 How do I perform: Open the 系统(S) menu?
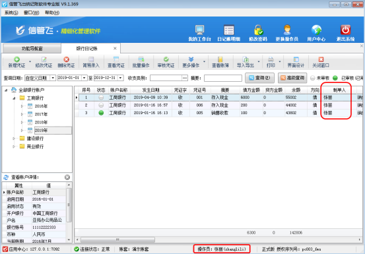[11, 13]
